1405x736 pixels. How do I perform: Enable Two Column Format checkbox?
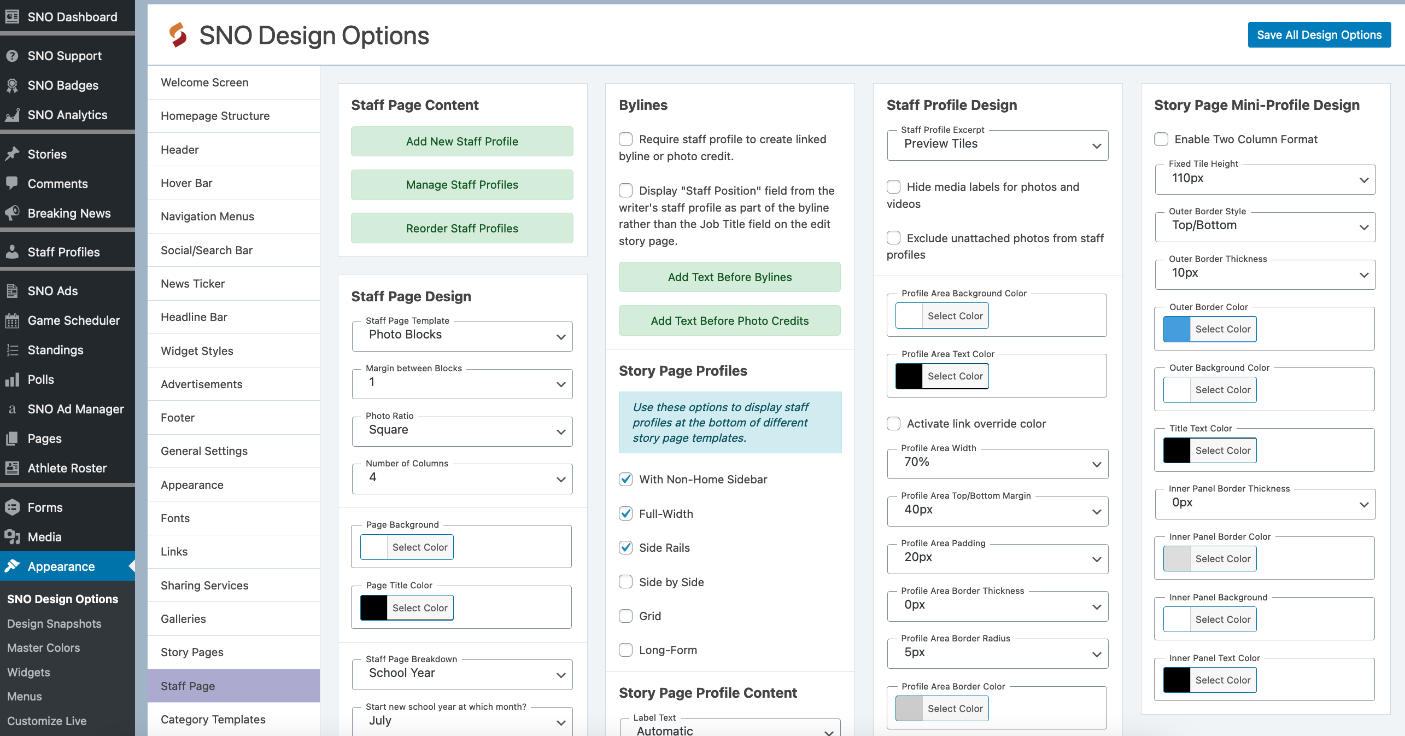(1161, 139)
